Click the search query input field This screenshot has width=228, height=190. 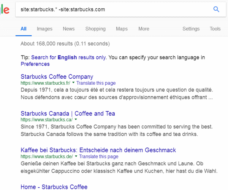coord(110,9)
